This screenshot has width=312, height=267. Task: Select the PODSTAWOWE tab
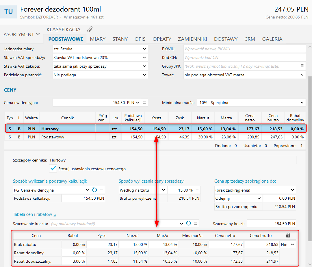pos(66,39)
